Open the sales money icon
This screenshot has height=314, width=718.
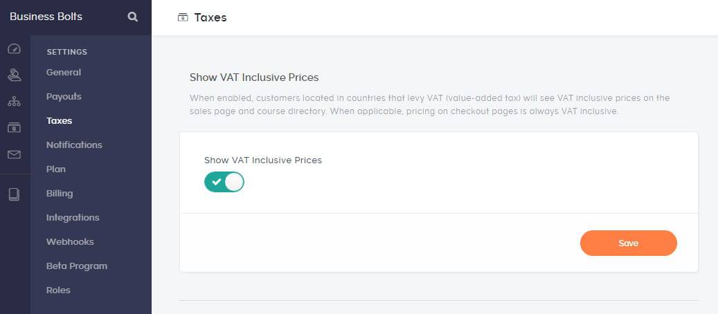coord(14,128)
